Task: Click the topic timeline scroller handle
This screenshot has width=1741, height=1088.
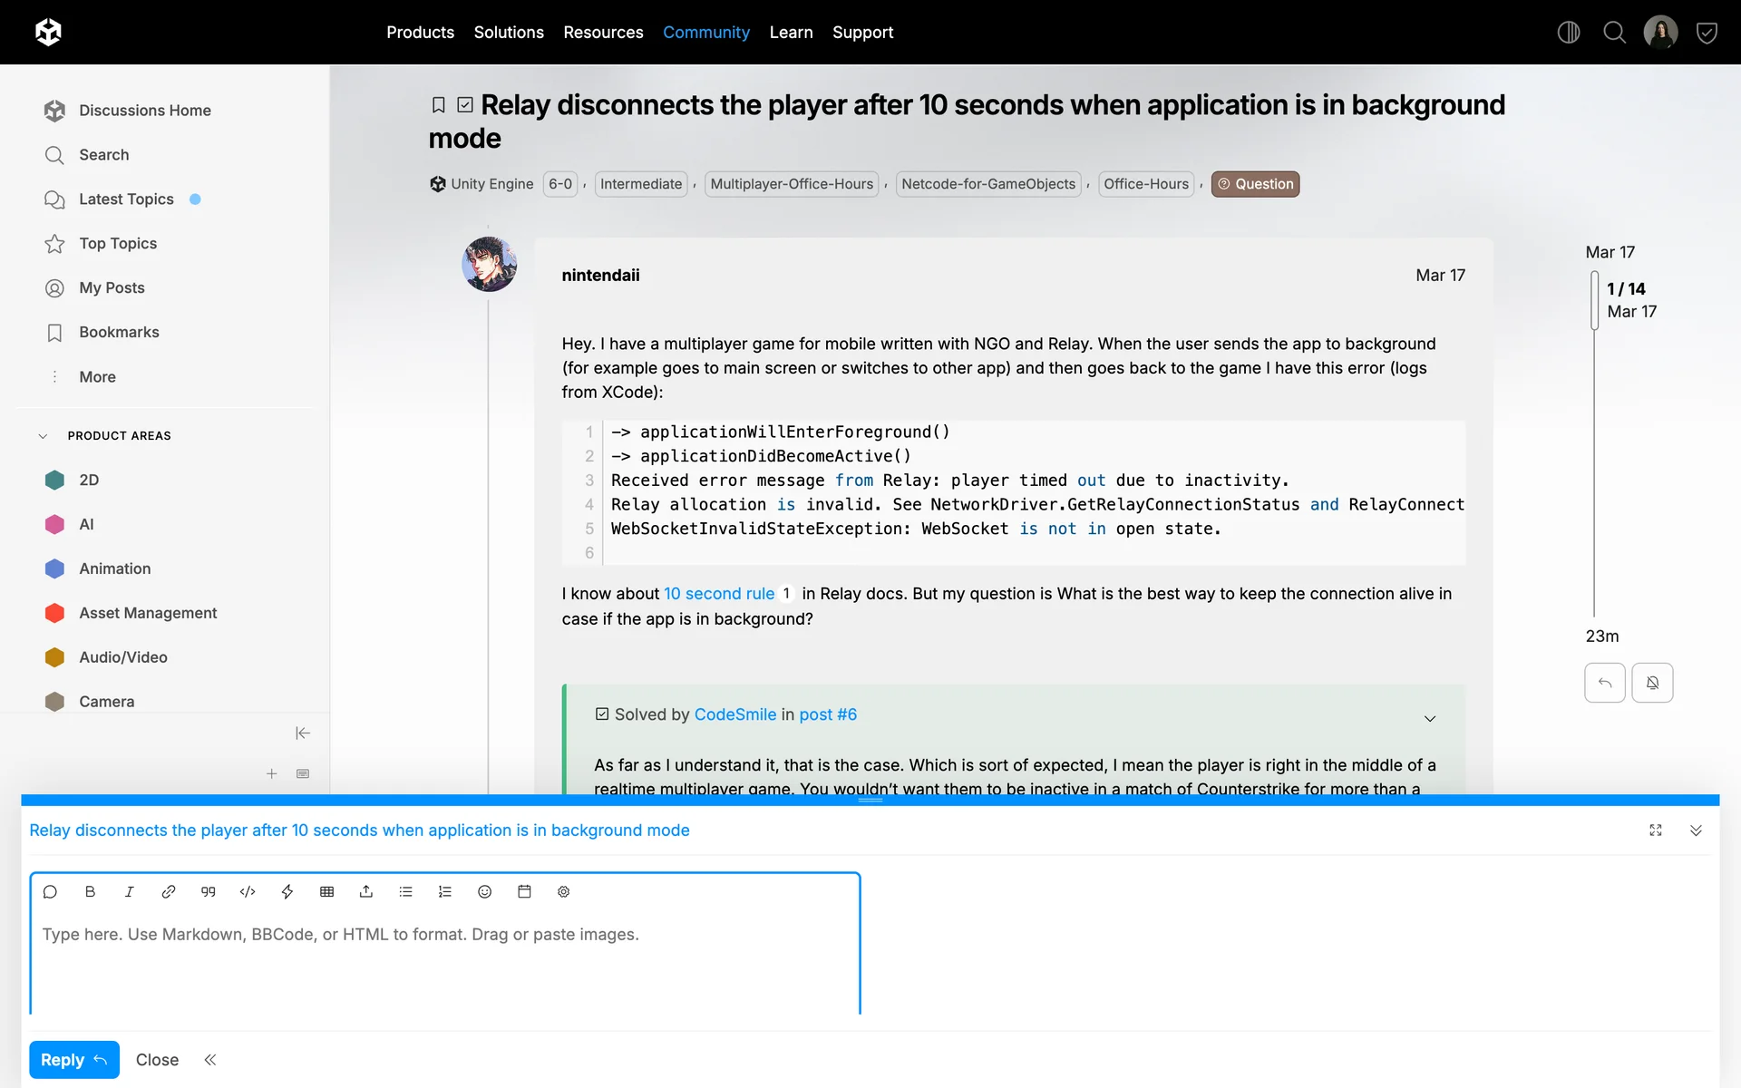Action: point(1594,300)
